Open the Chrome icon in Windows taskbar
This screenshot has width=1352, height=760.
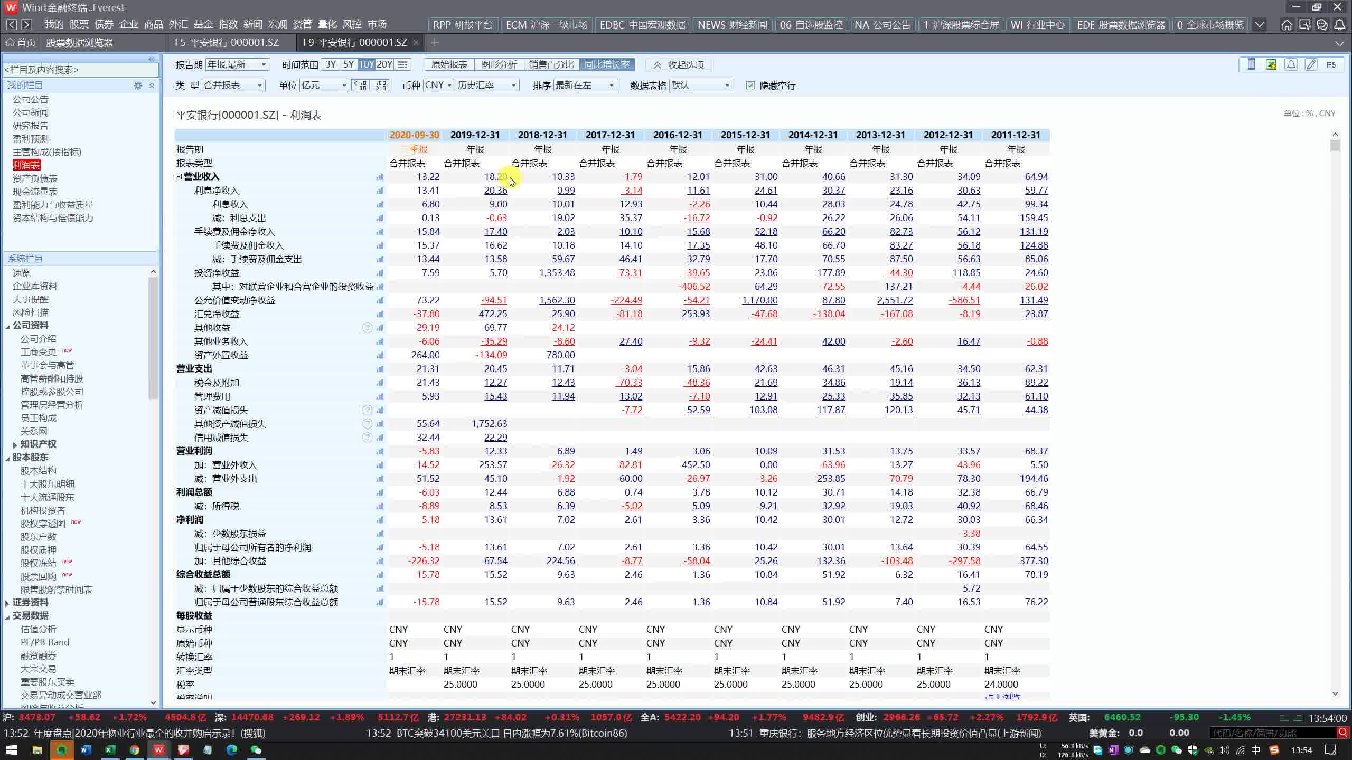pyautogui.click(x=134, y=750)
